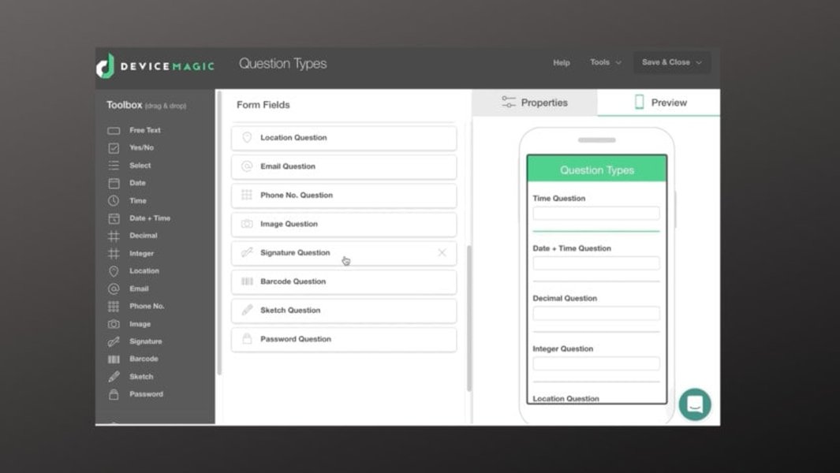Click the Toolbox Barcode label
Screen dimensions: 840x473
[x=144, y=359]
